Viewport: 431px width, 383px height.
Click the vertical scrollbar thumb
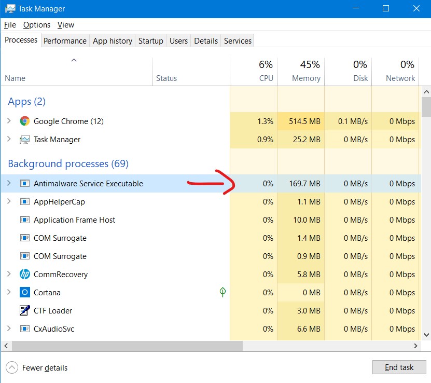click(x=426, y=107)
